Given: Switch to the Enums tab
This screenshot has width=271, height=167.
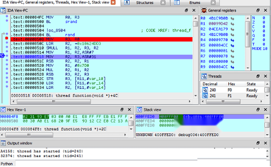Looking at the screenshot, I should tap(195, 3).
